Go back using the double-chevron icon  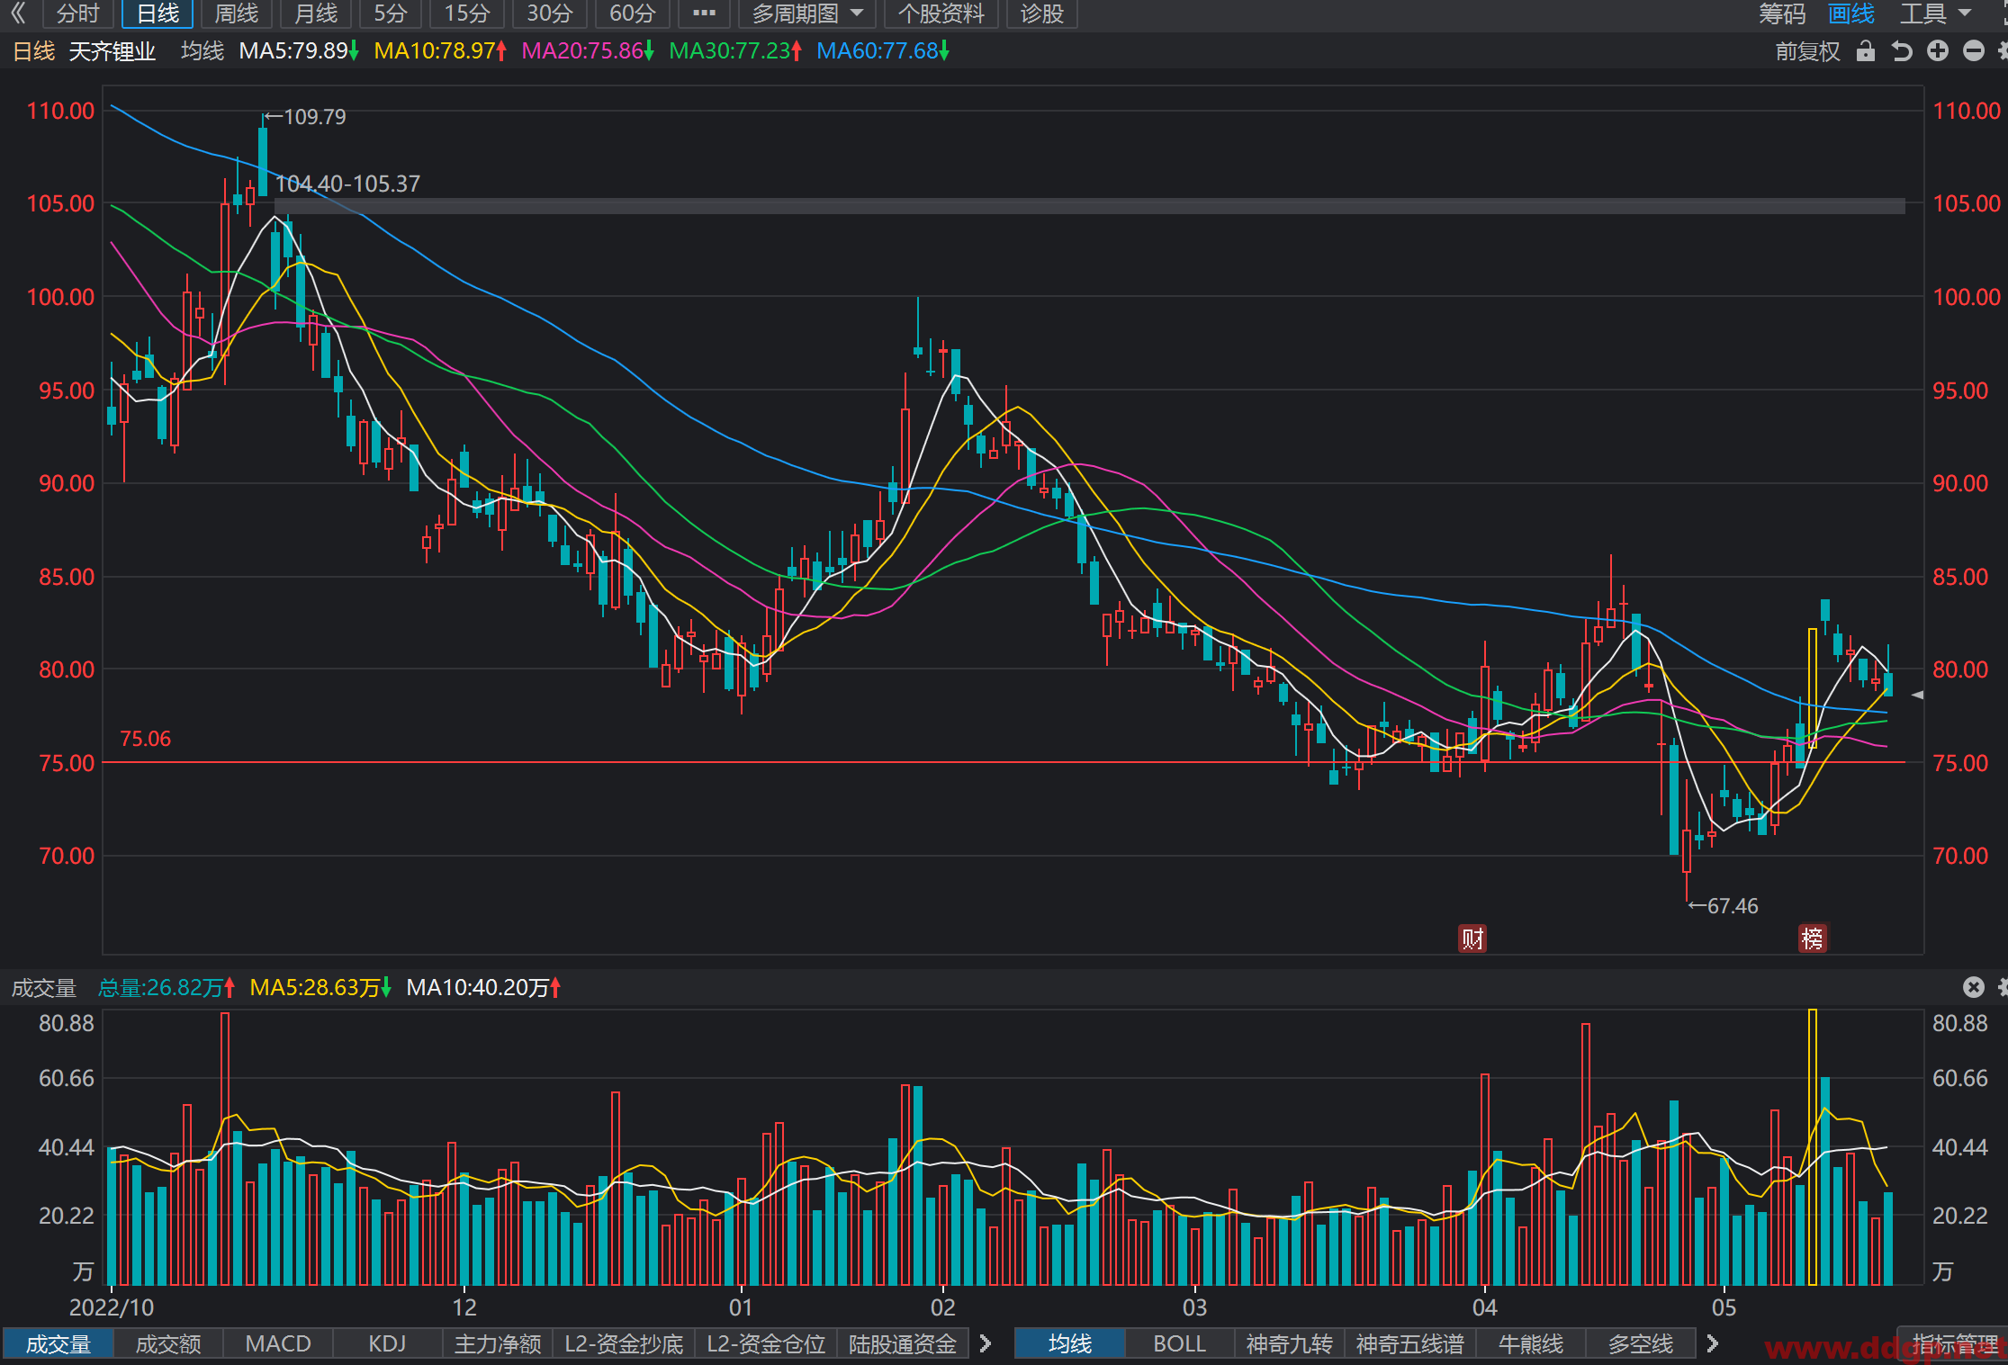tap(18, 13)
